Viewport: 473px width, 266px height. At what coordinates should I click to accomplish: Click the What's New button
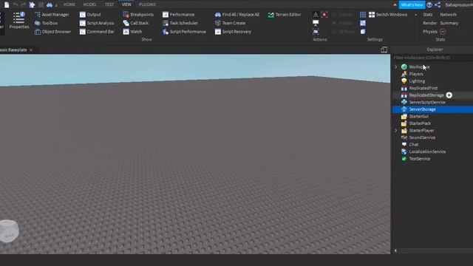[x=412, y=5]
